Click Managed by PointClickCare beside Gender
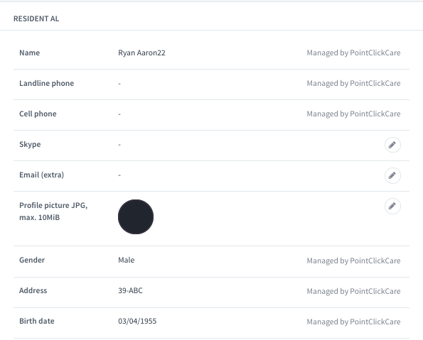The width and height of the screenshot is (423, 340). pos(353,261)
